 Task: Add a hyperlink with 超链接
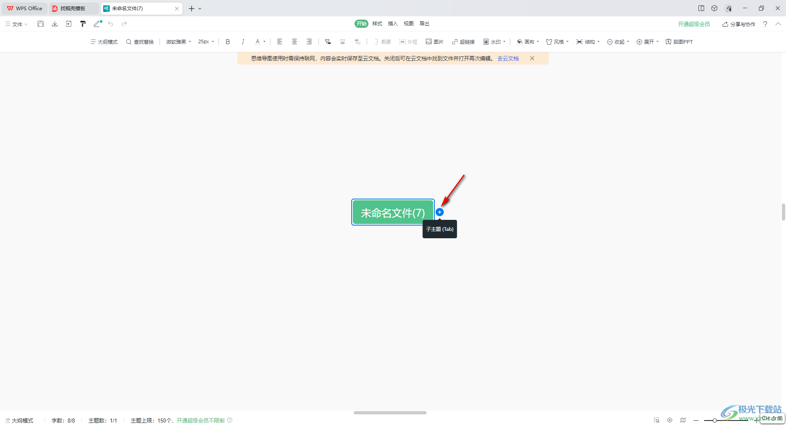(x=463, y=42)
